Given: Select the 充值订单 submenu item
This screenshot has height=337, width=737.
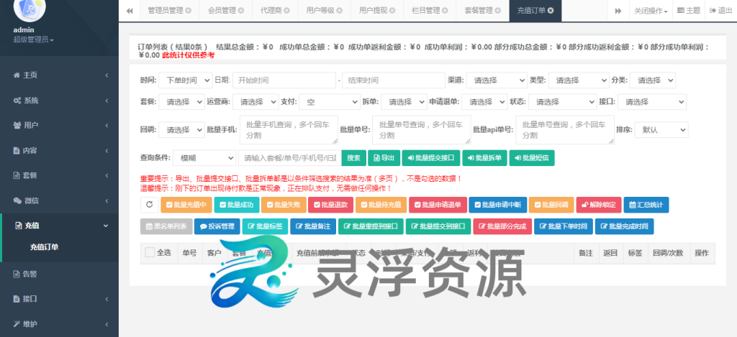Looking at the screenshot, I should 44,247.
